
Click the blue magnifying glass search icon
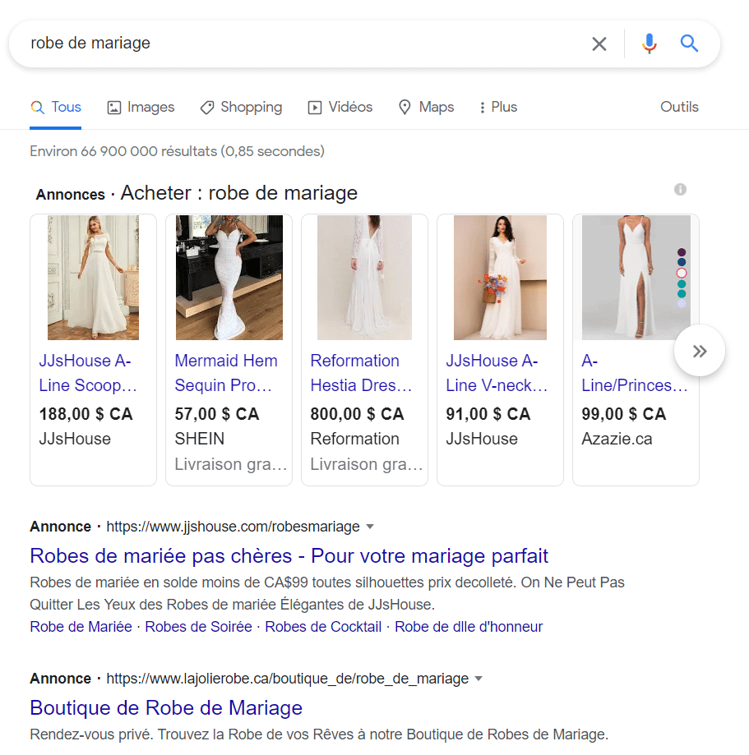(689, 44)
